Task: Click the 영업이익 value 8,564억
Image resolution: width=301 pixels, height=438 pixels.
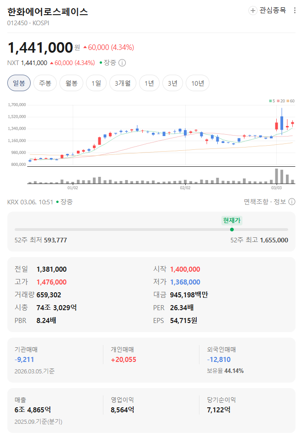Action: click(x=123, y=410)
